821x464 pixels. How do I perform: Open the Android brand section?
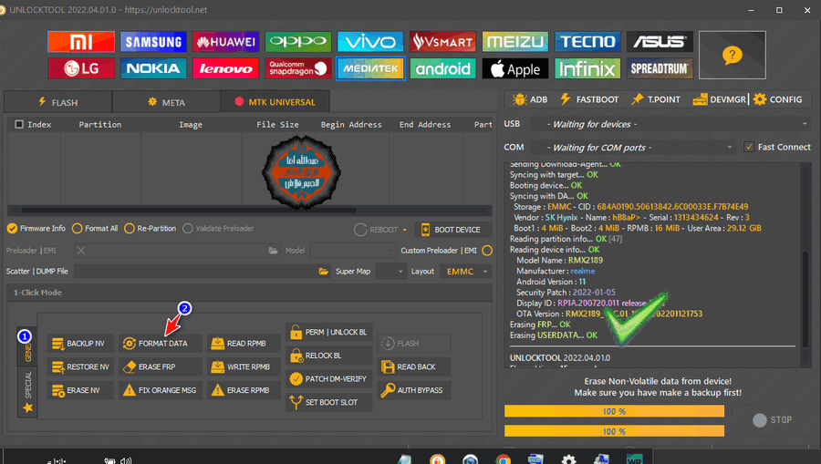point(443,68)
